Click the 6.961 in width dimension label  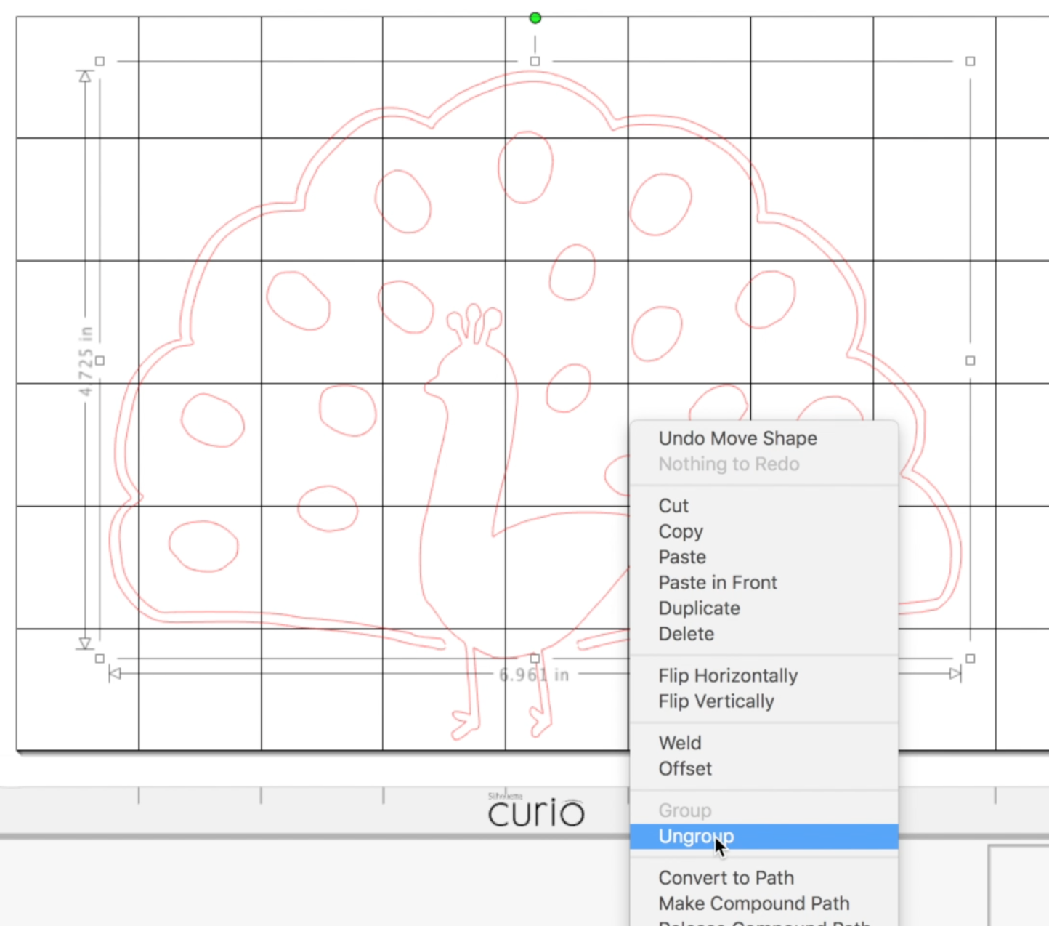534,675
